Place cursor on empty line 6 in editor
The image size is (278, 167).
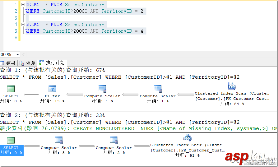[62, 38]
